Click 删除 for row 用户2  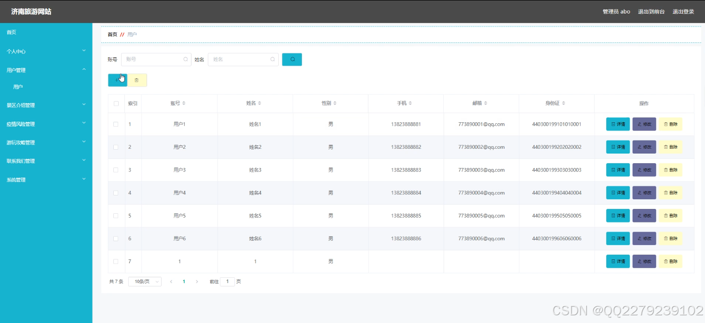click(670, 147)
